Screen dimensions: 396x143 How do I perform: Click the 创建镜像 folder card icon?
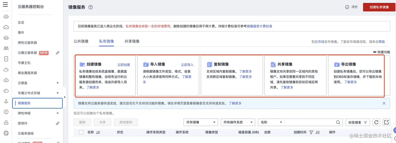(x=82, y=65)
